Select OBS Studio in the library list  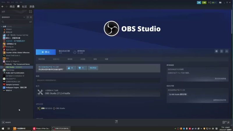tap(17, 67)
